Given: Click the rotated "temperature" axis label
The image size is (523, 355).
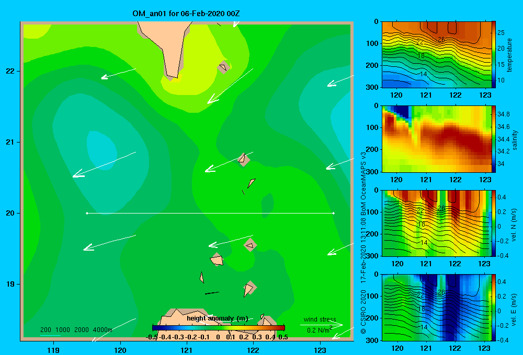Looking at the screenshot, I should [509, 55].
